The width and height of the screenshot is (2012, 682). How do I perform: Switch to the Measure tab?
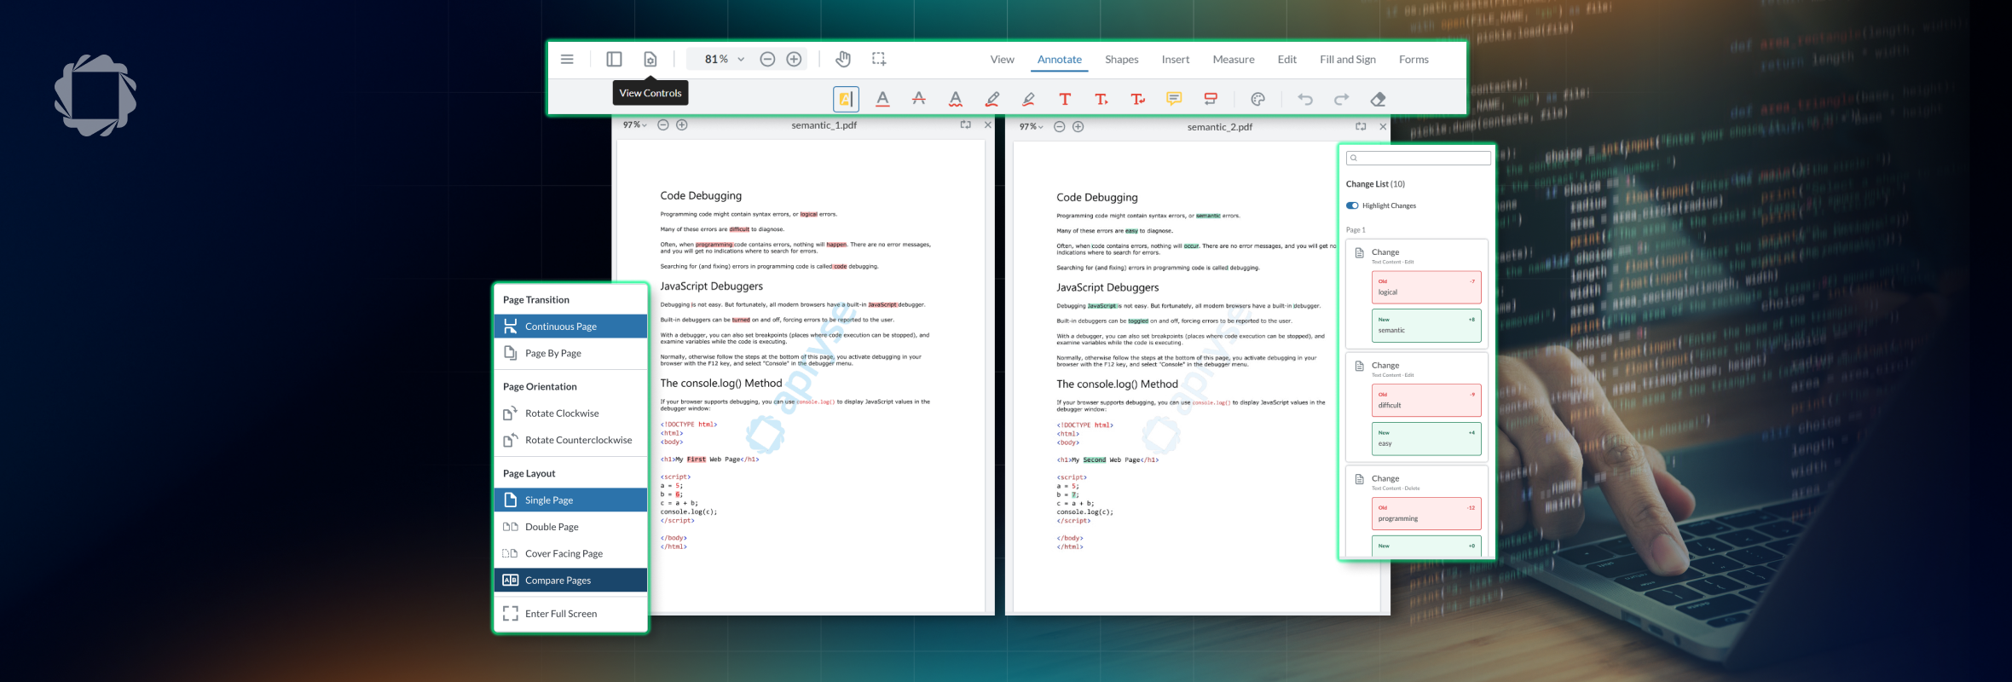tap(1234, 59)
